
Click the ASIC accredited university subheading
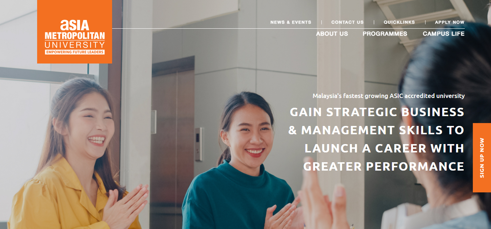[x=388, y=96]
